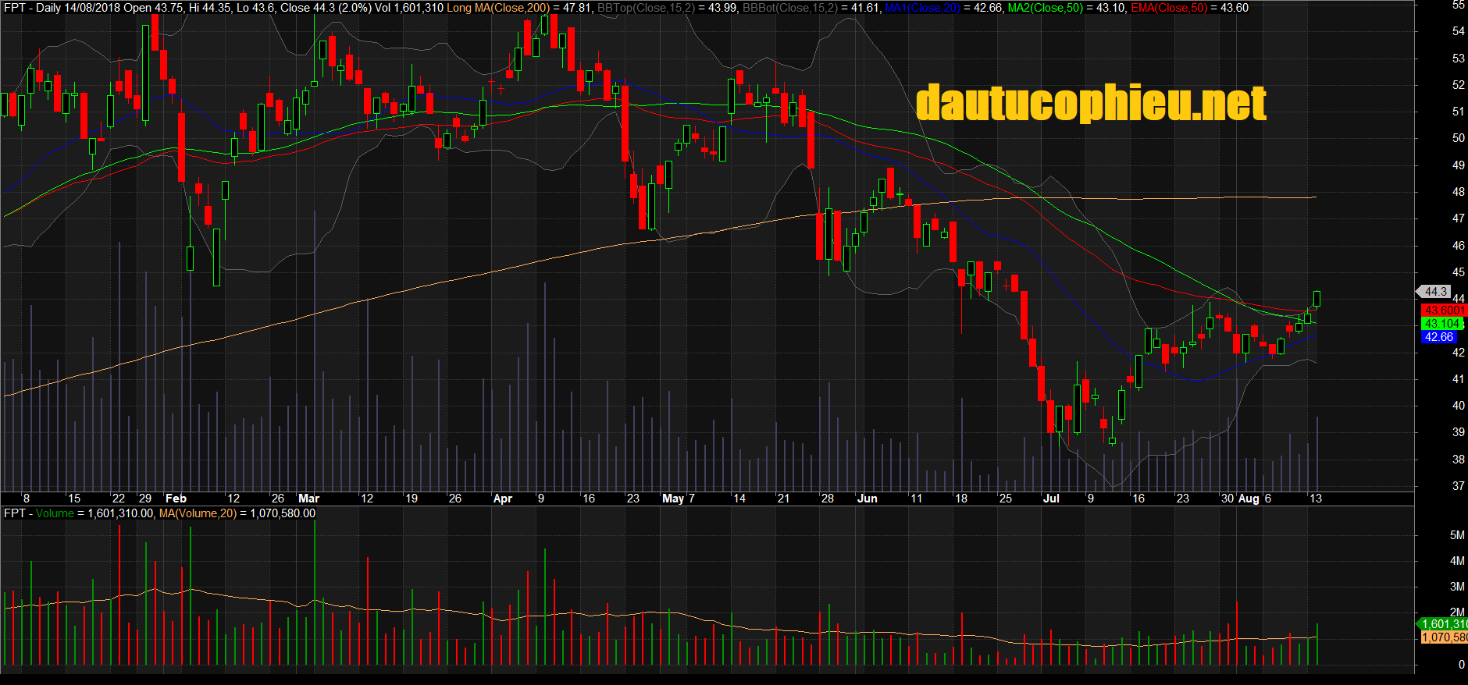Click the orange 1,070,580 volume MA tag
Viewport: 1468px width, 685px height.
(x=1443, y=637)
